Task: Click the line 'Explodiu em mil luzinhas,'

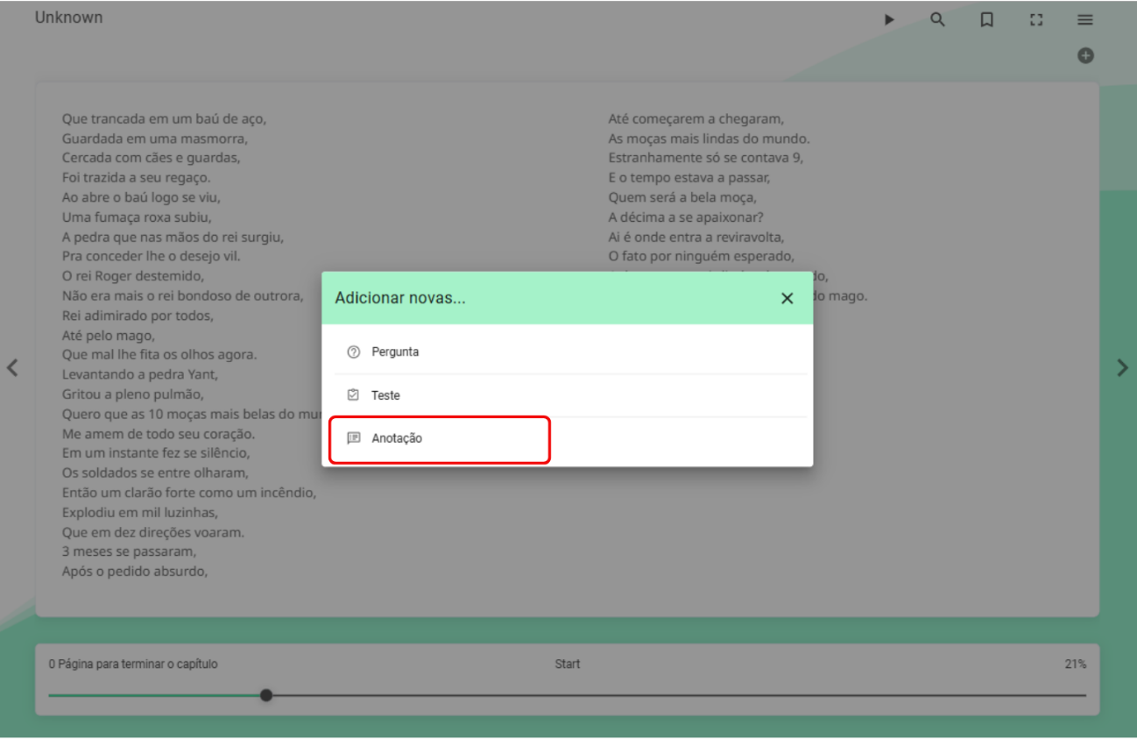Action: click(x=140, y=513)
